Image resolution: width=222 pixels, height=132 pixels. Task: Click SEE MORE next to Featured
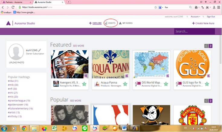tap(79, 46)
